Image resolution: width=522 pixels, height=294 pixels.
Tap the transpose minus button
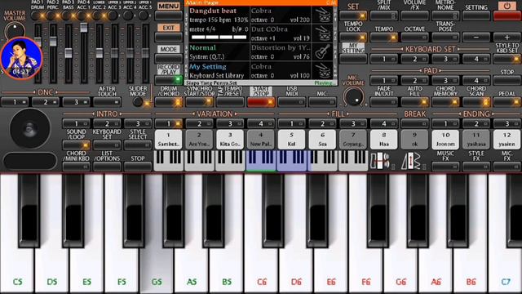476,37
